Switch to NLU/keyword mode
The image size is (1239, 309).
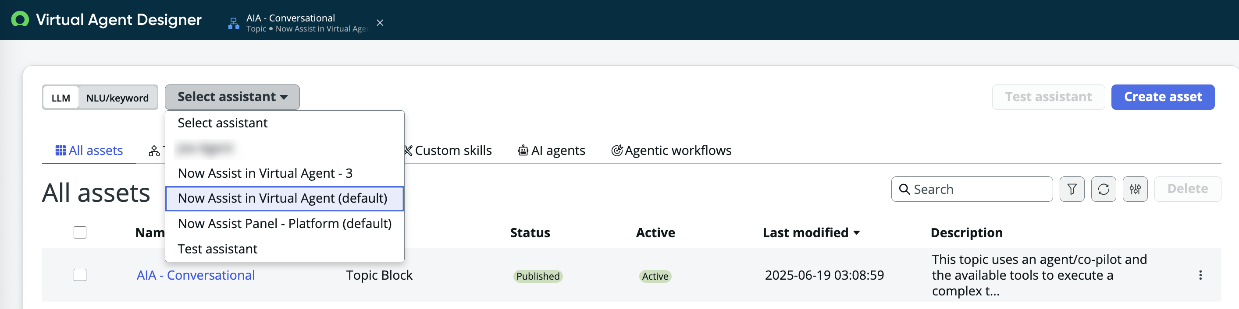117,98
